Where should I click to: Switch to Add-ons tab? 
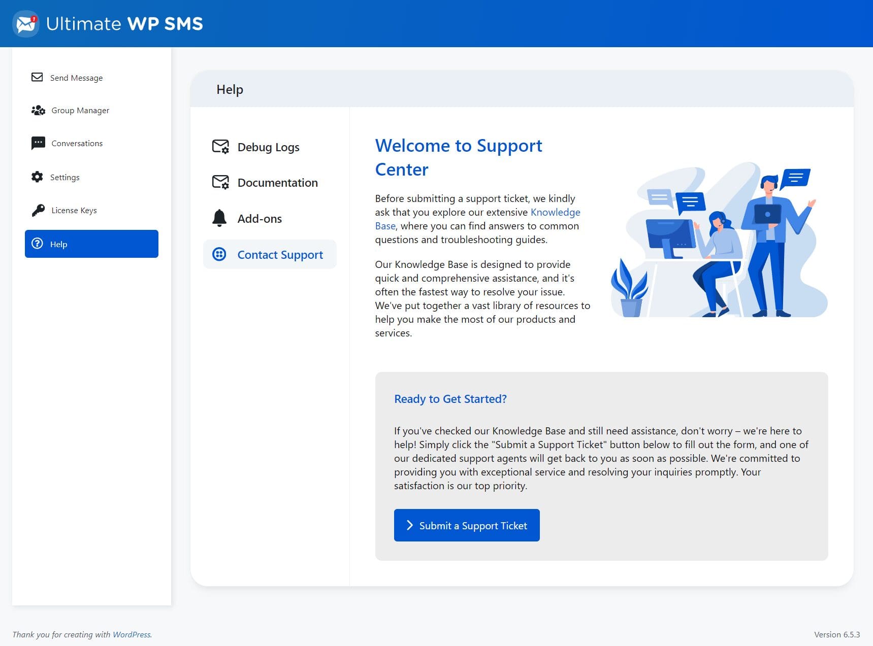270,218
